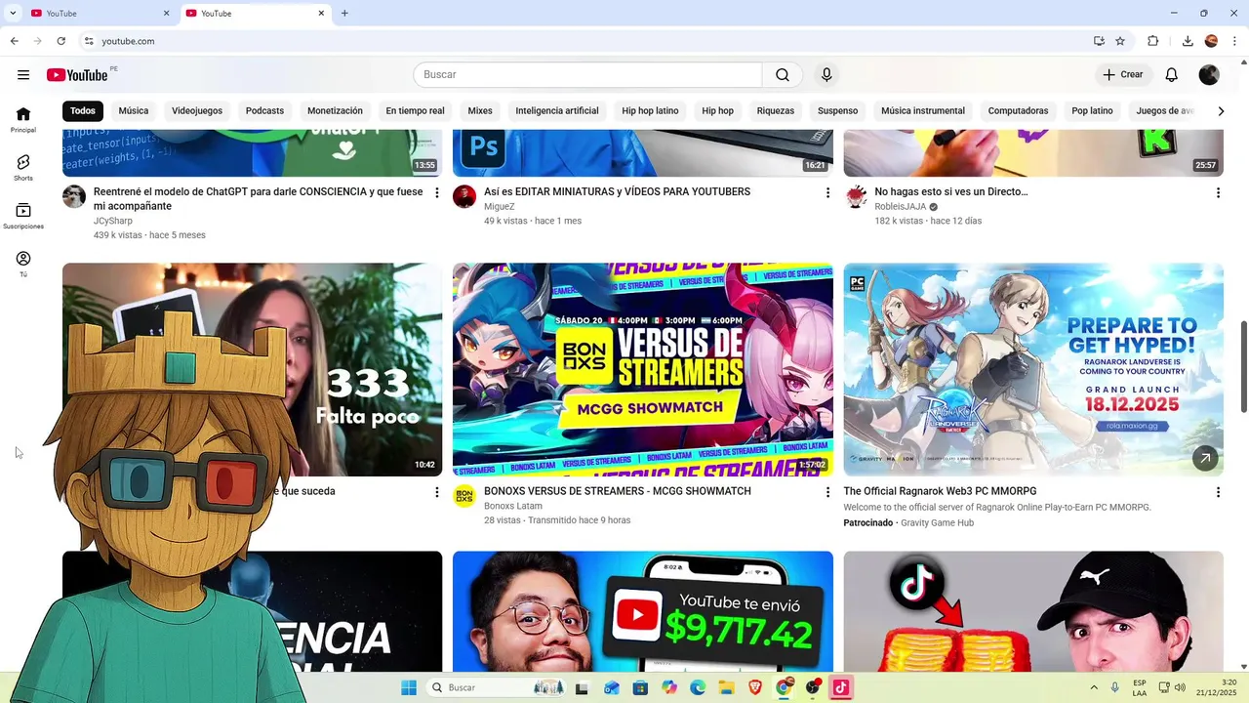Select the Pop latino filter chip
Image resolution: width=1249 pixels, height=703 pixels.
click(x=1092, y=111)
